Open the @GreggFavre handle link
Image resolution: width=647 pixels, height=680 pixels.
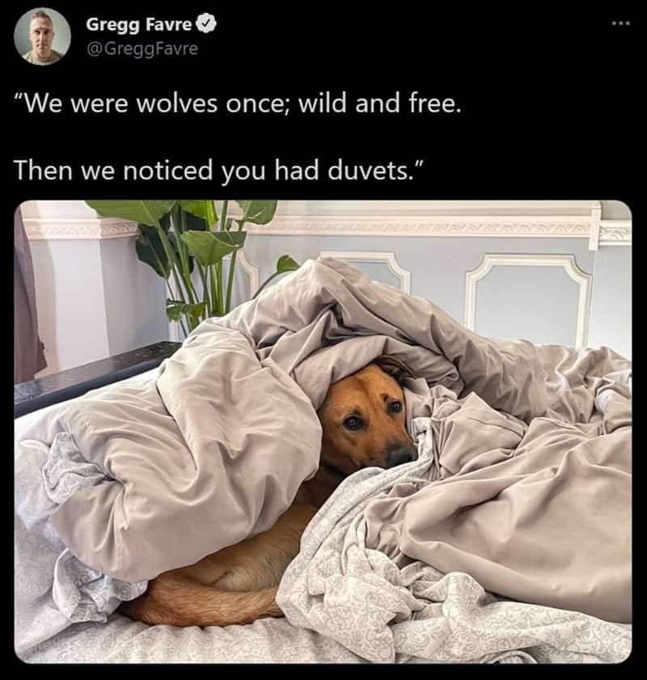(142, 49)
